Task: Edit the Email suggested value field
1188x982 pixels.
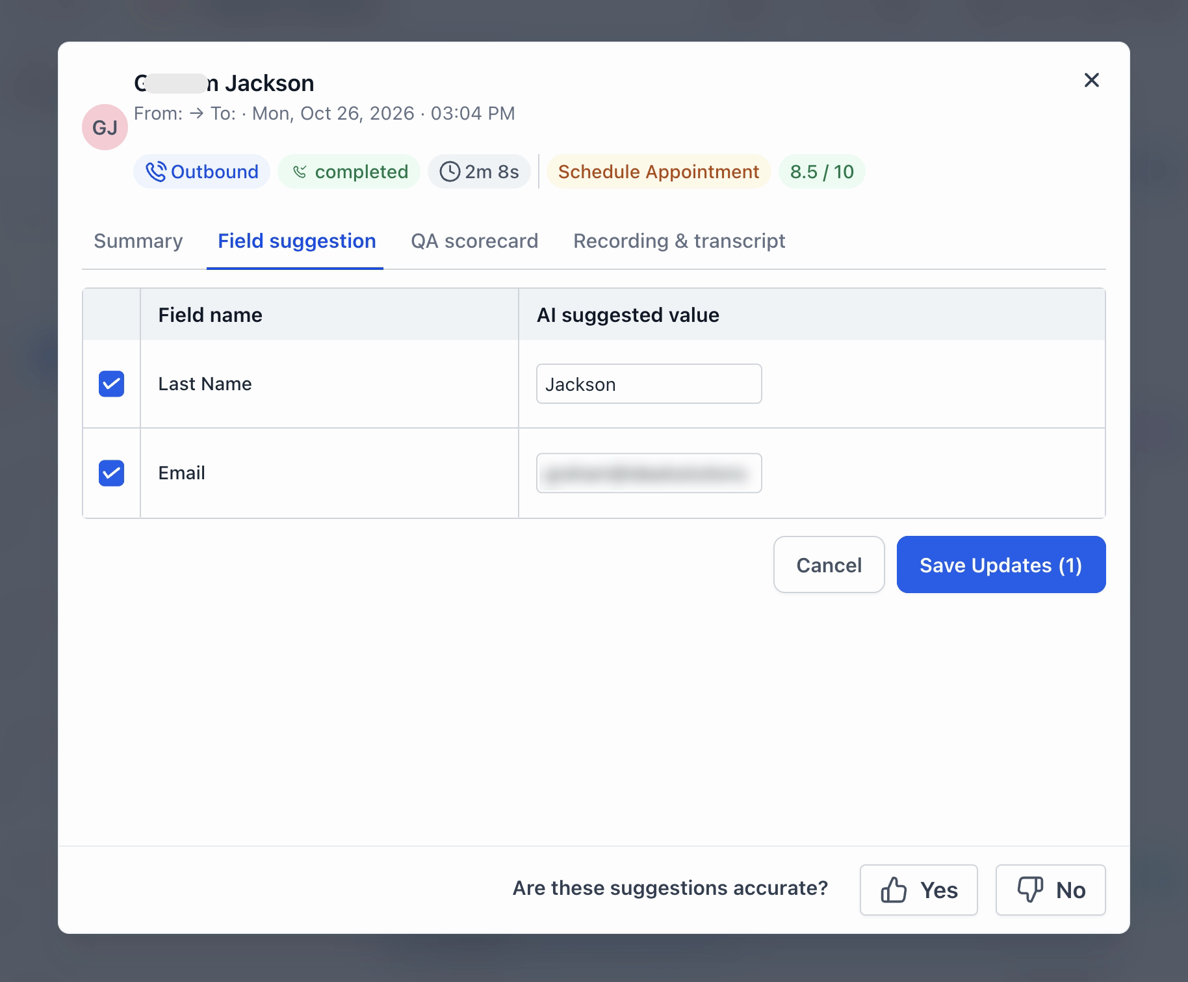Action: (x=649, y=473)
